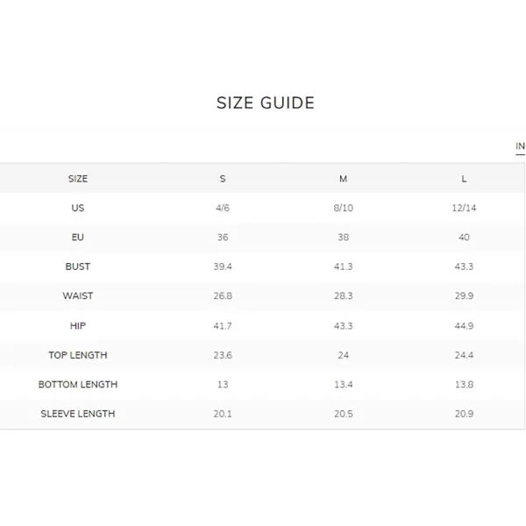
Task: Click the medium sleeve length 20.5
Action: coord(343,414)
